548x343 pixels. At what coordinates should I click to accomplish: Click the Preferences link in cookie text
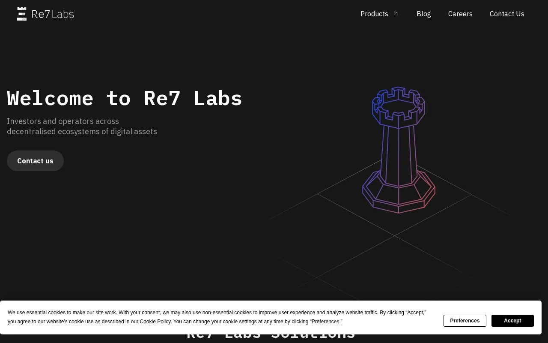point(325,322)
